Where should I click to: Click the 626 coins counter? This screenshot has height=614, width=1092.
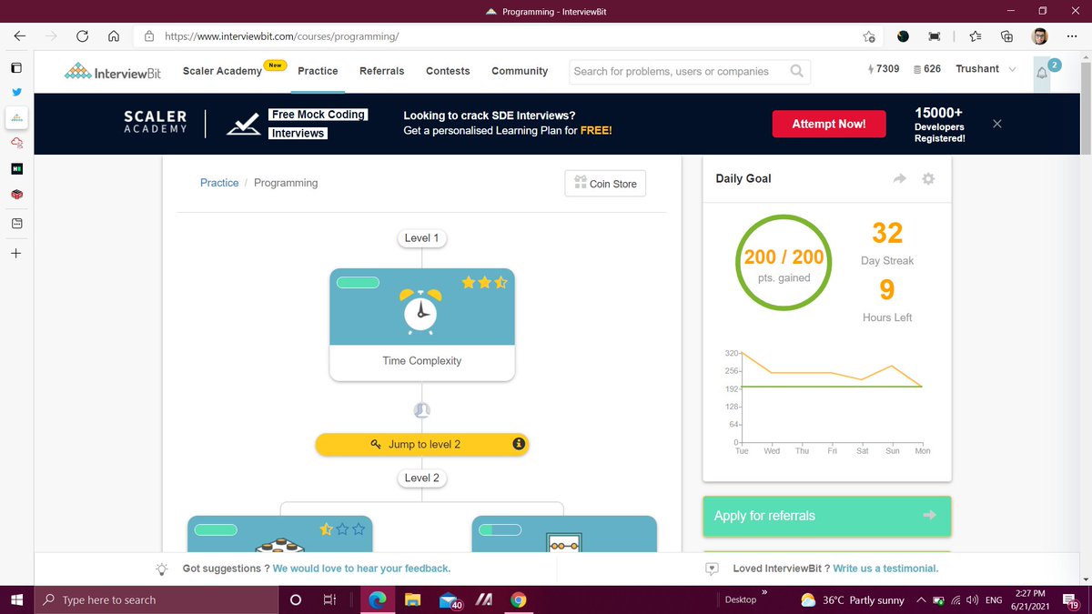click(x=926, y=69)
